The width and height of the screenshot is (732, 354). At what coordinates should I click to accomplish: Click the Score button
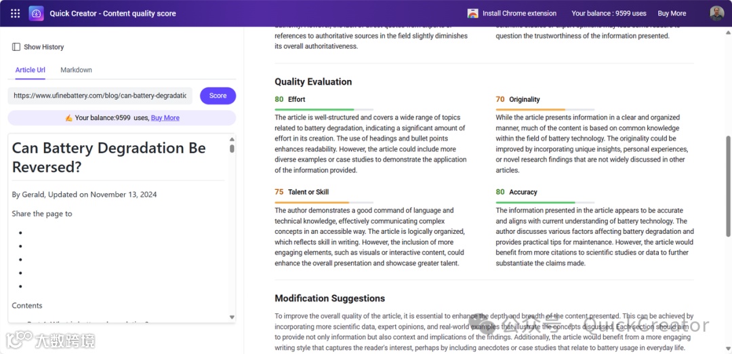click(x=218, y=96)
